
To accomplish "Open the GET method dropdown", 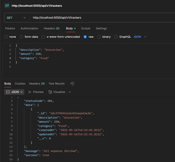I will tap(16, 18).
